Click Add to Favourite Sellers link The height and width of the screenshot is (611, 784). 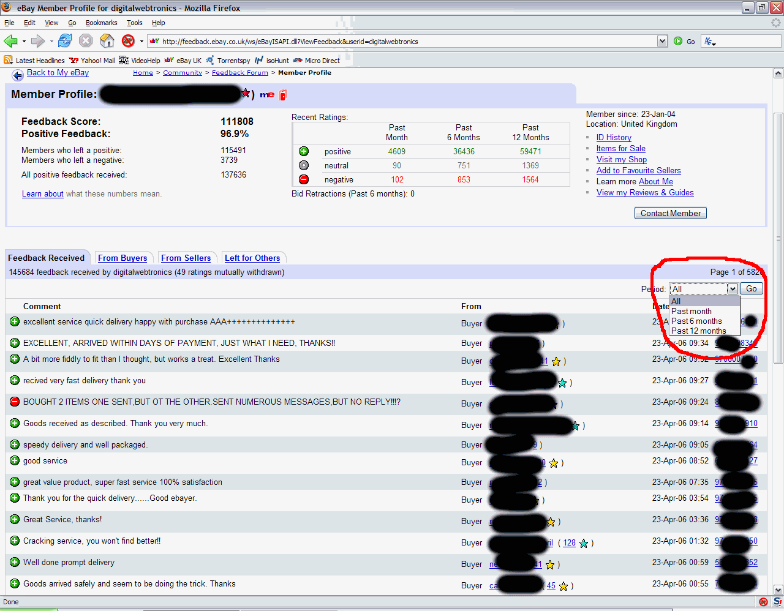[639, 170]
